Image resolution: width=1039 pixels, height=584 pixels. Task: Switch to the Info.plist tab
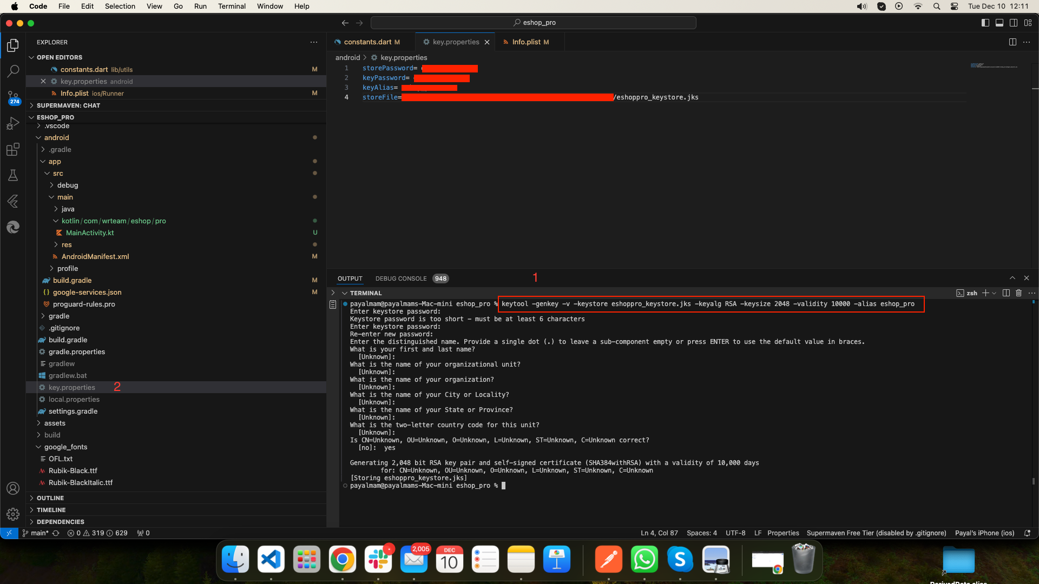click(x=530, y=42)
